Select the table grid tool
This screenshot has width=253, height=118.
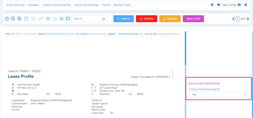pyautogui.click(x=48, y=19)
